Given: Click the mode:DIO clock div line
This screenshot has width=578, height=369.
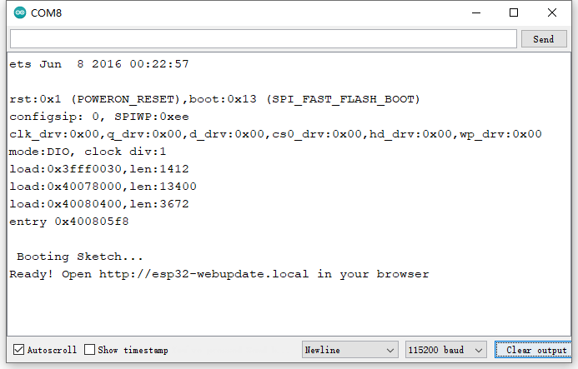Looking at the screenshot, I should click(88, 152).
